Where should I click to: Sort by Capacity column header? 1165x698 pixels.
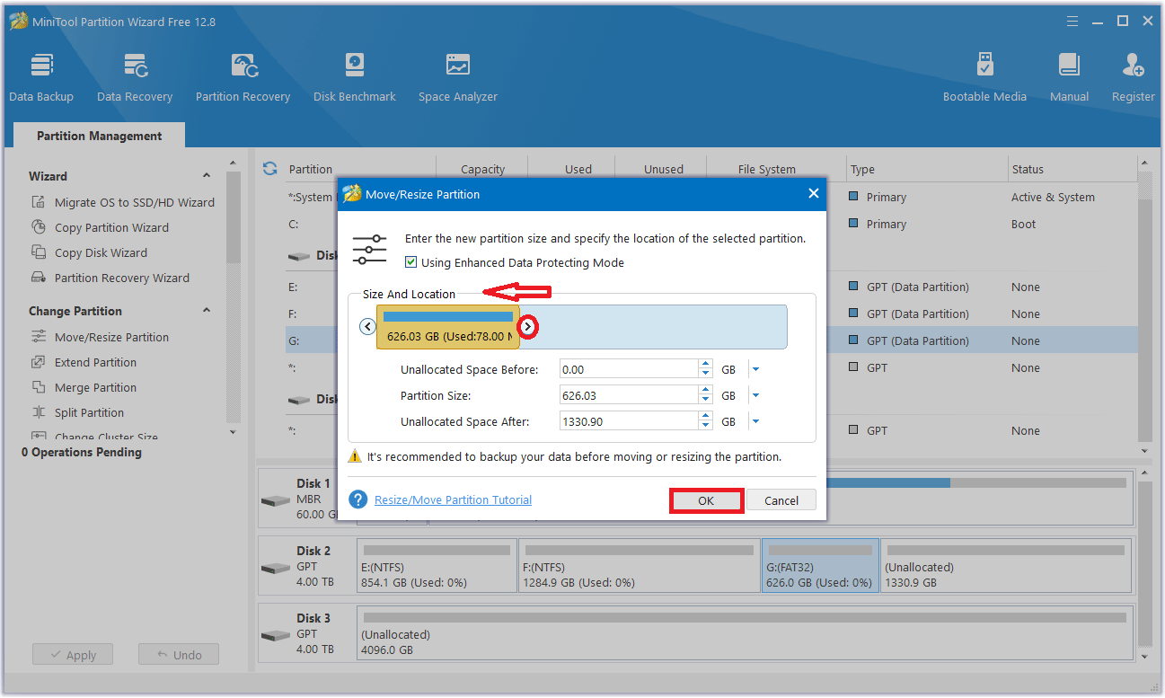pyautogui.click(x=482, y=169)
